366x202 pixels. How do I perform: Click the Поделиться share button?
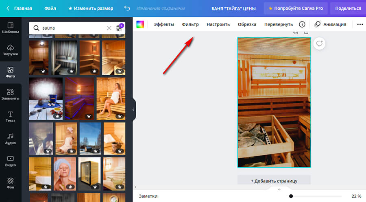348,8
